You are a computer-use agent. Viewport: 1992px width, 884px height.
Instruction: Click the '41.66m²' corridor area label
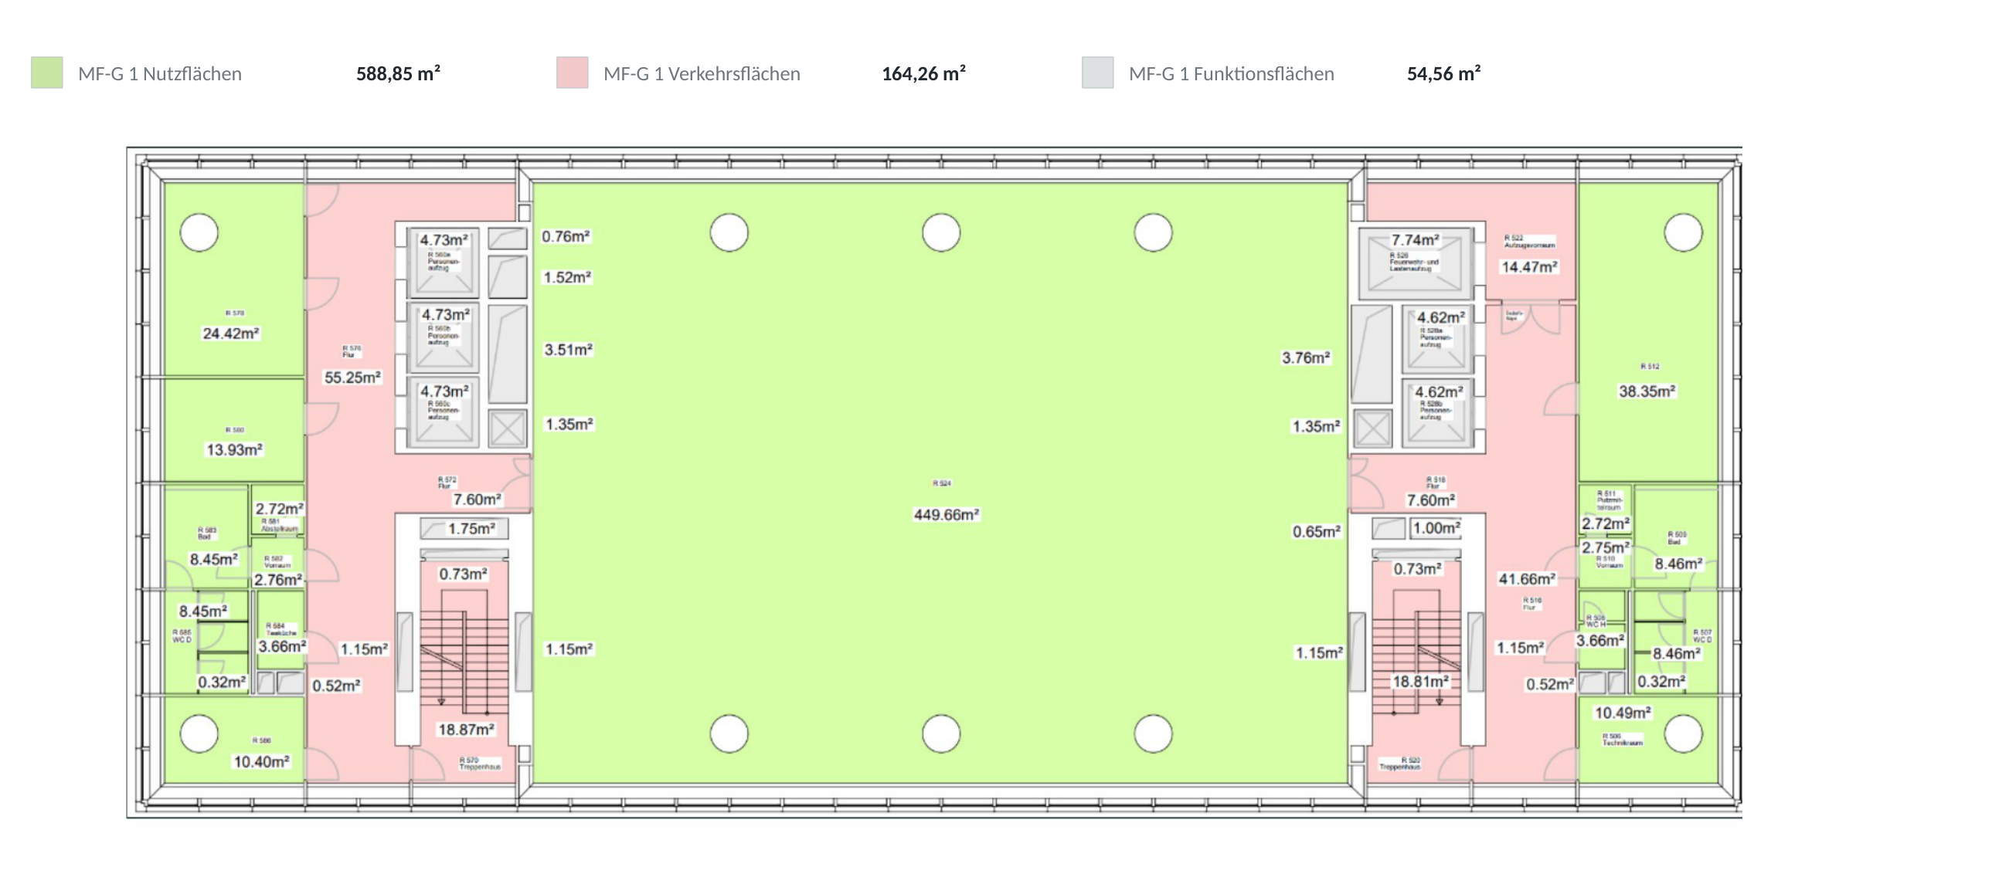(x=1528, y=579)
